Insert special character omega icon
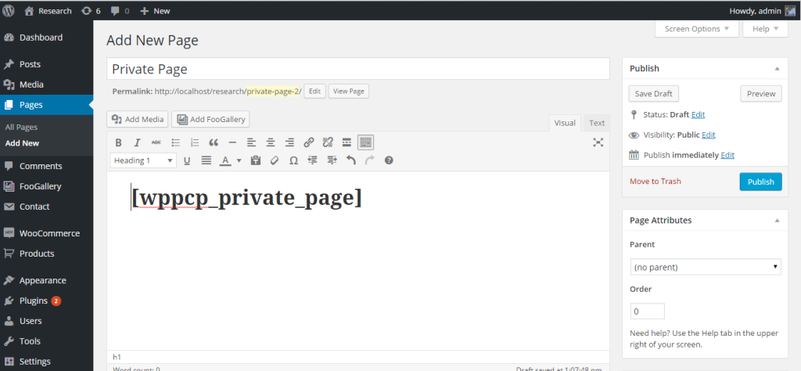 [x=293, y=160]
